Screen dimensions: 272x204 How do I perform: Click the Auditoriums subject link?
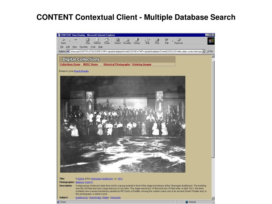[x=82, y=198]
